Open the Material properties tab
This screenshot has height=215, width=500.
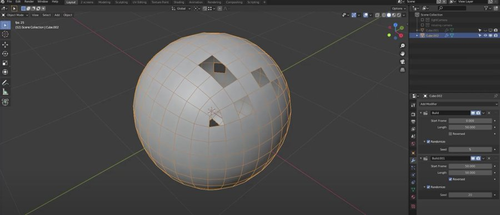tap(413, 197)
